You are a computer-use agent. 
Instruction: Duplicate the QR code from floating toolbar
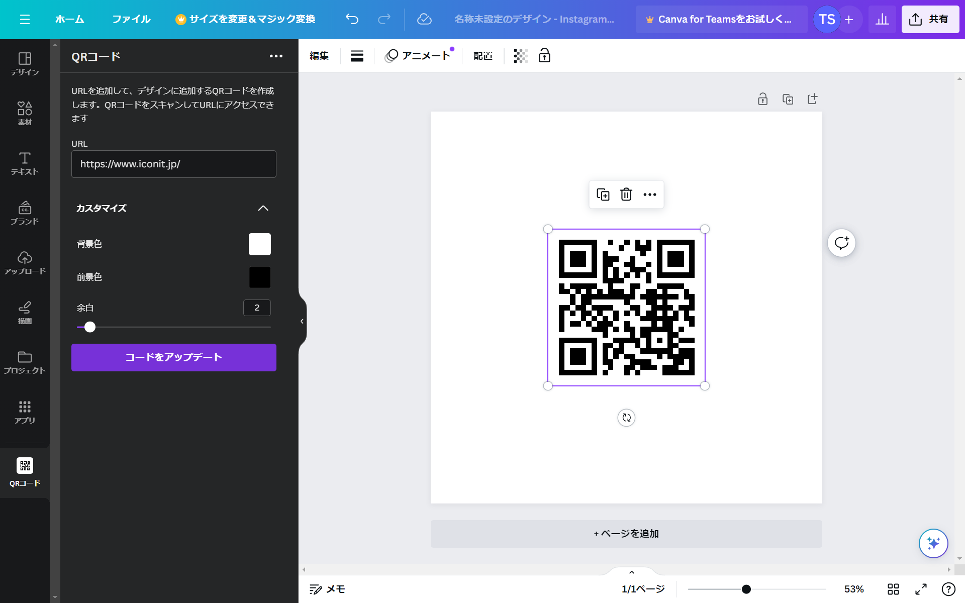pos(603,194)
